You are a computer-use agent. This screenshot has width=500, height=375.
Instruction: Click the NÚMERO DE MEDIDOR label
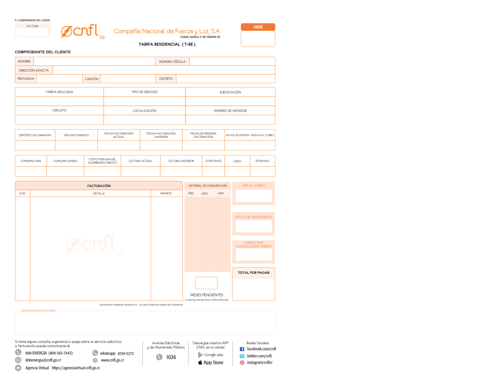click(230, 111)
